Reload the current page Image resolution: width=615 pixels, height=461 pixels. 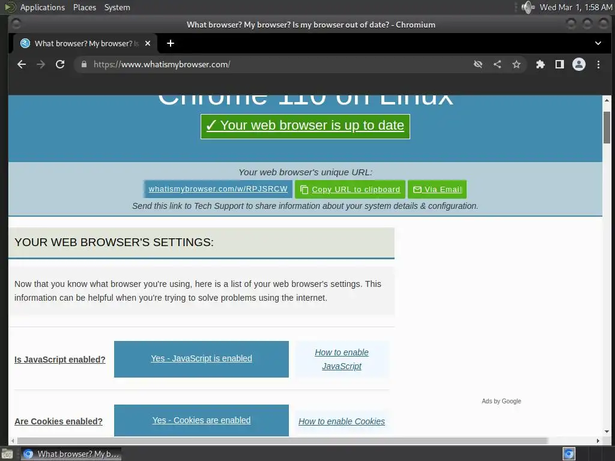pos(60,64)
